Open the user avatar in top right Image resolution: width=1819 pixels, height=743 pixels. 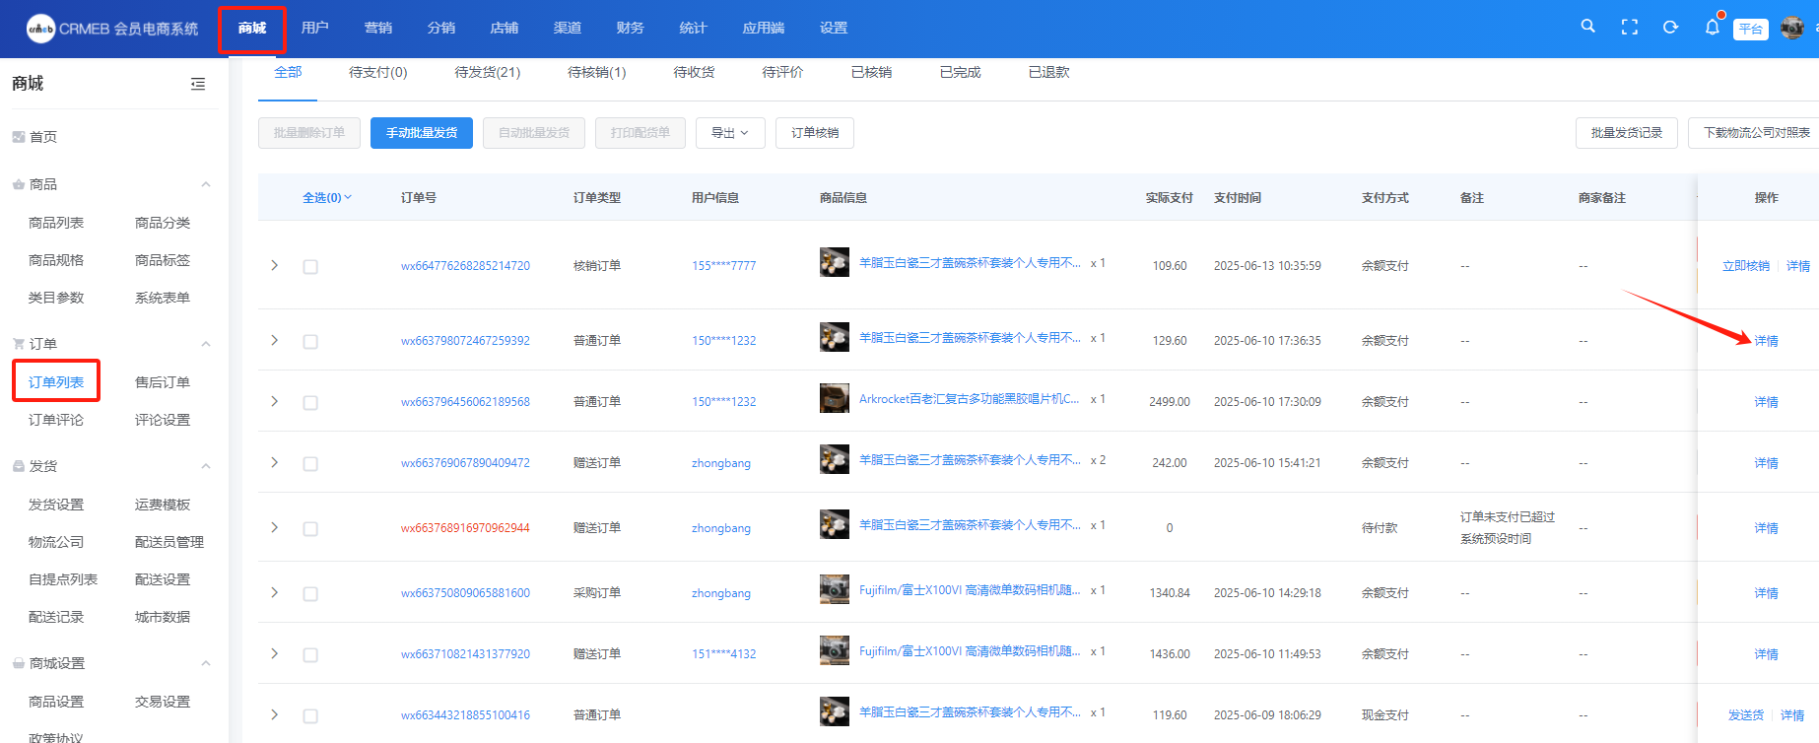click(x=1792, y=28)
